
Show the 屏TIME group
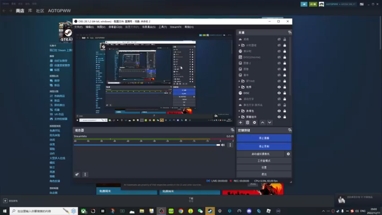coord(279,81)
